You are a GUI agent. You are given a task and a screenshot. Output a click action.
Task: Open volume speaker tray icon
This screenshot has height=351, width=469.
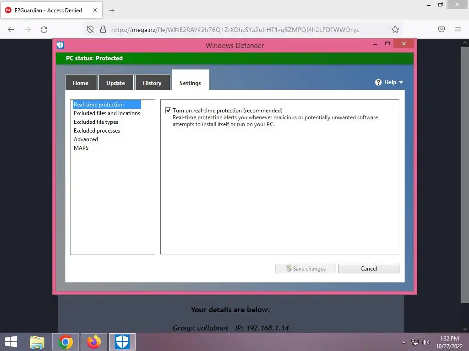pyautogui.click(x=426, y=342)
